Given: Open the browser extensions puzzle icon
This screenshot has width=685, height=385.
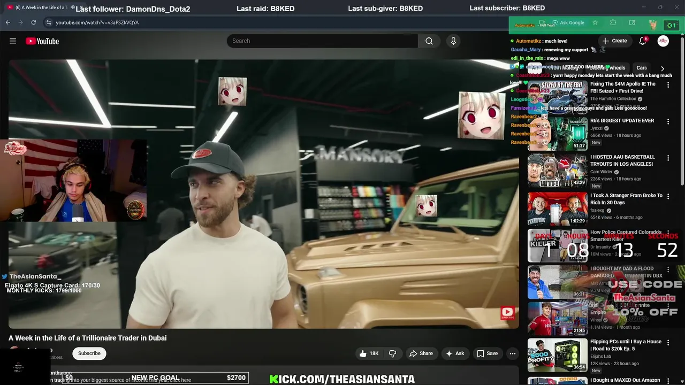Looking at the screenshot, I should pyautogui.click(x=613, y=22).
